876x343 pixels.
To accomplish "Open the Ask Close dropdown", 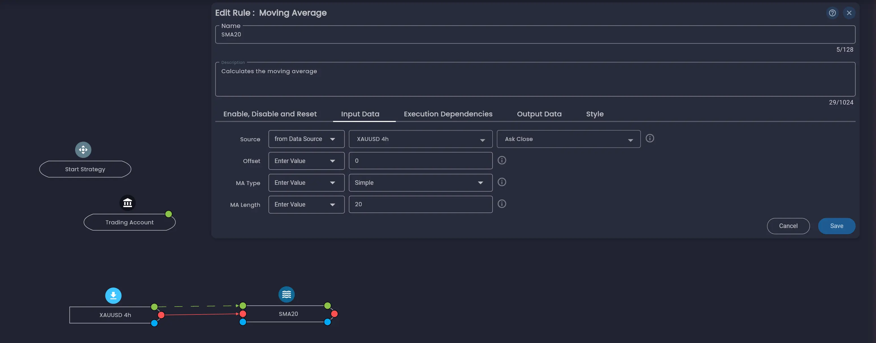I will click(x=568, y=139).
